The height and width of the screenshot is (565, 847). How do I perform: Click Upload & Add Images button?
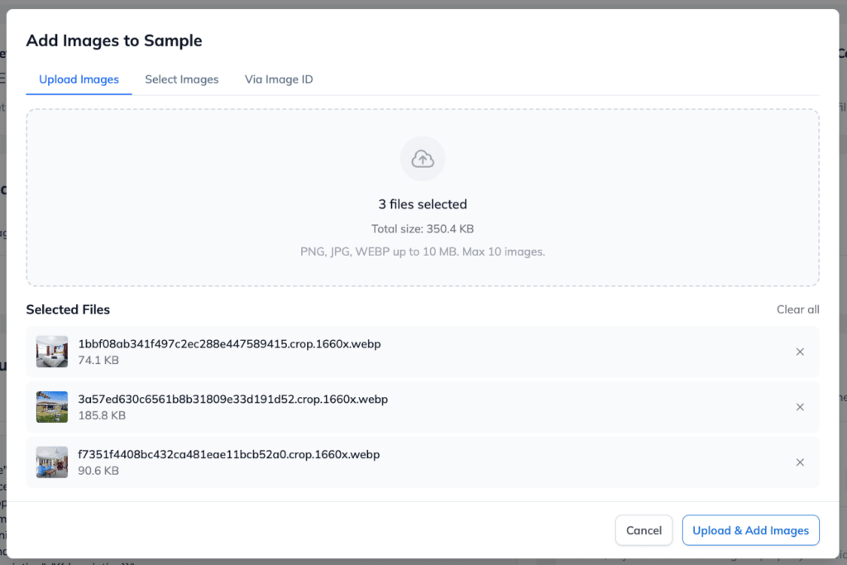tap(750, 530)
